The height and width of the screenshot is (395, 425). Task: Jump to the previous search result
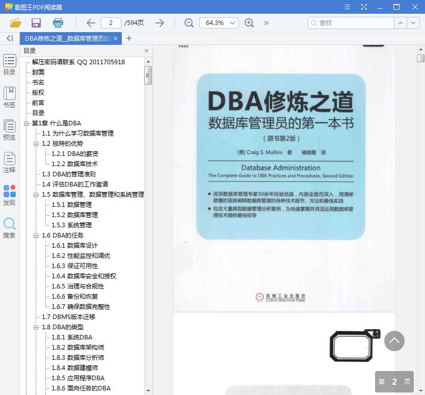coord(401,23)
